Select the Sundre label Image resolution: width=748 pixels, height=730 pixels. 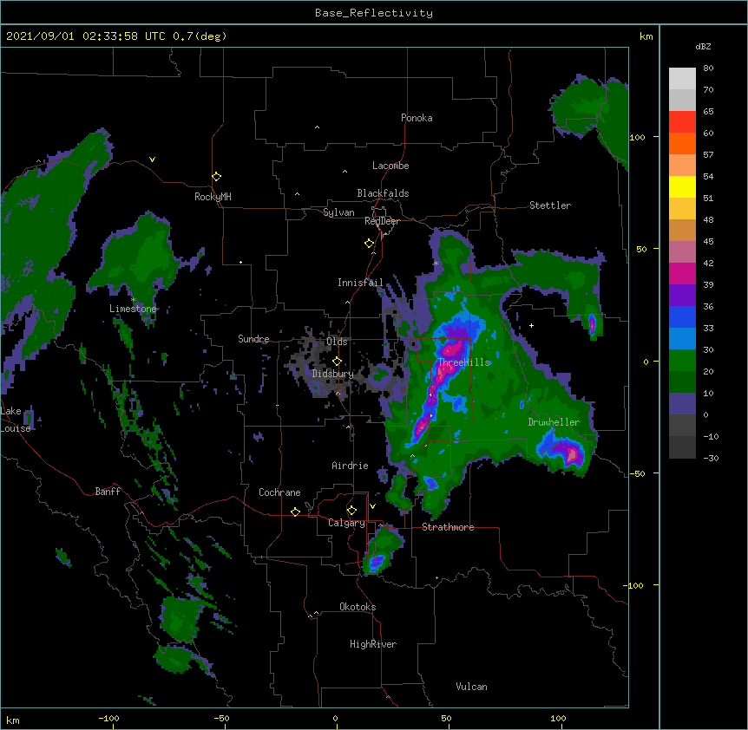tap(253, 339)
